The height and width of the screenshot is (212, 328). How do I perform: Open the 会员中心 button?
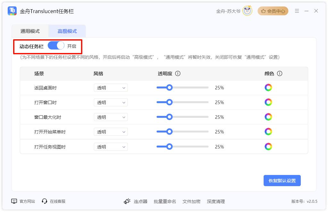(273, 11)
